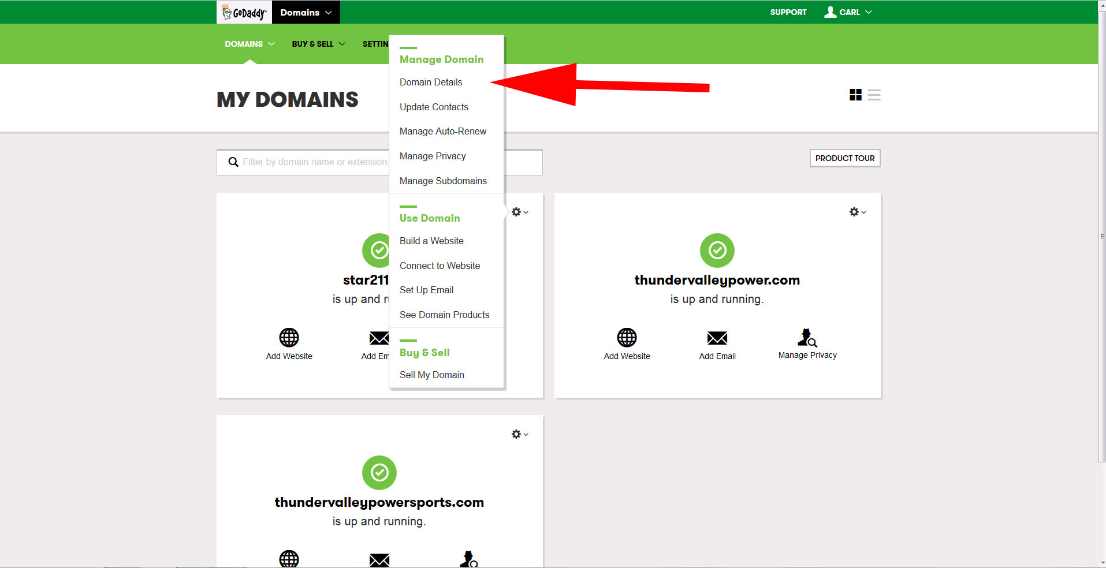
Task: Open the thundervalleypowersports.com domain name
Action: pos(379,503)
